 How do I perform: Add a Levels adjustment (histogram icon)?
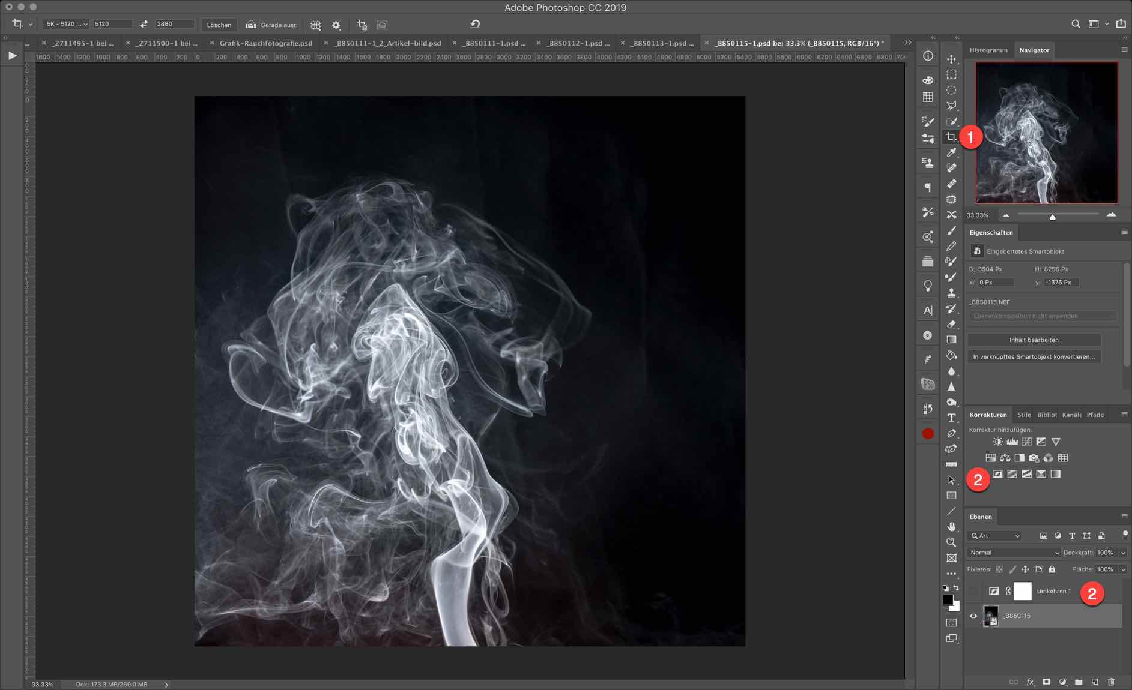tap(1012, 442)
